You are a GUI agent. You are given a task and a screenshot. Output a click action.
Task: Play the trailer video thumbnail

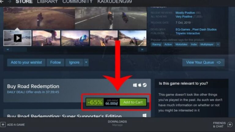point(17,38)
